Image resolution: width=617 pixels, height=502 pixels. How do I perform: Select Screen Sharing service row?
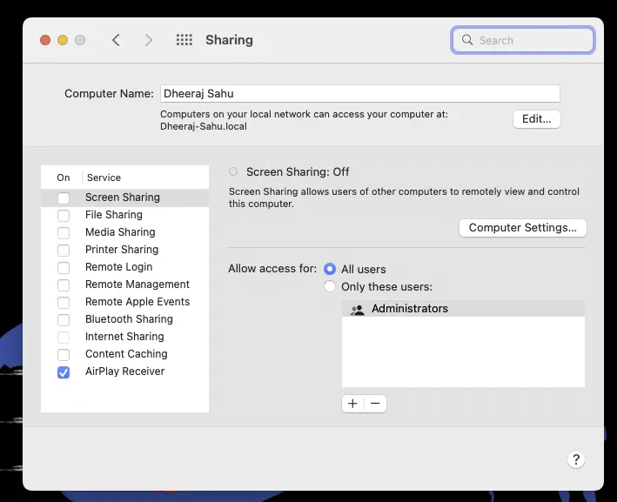pos(124,197)
